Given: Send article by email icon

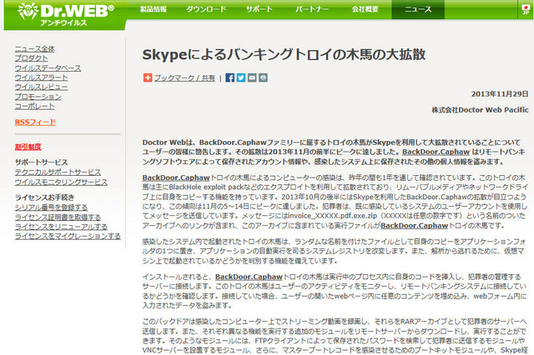Looking at the screenshot, I should [252, 77].
